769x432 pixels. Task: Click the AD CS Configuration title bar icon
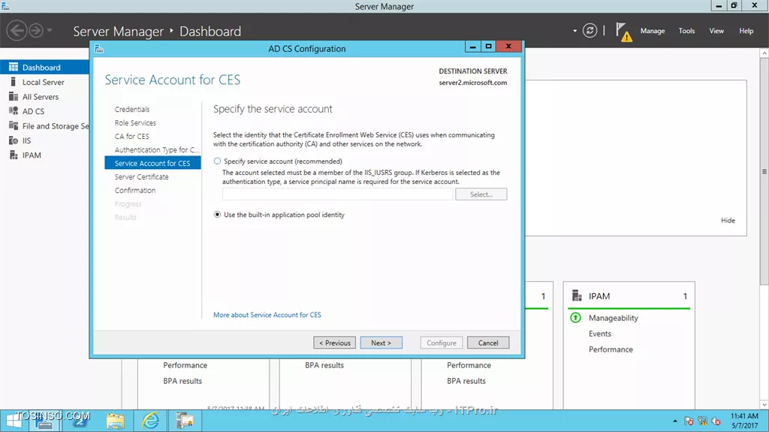click(x=99, y=48)
